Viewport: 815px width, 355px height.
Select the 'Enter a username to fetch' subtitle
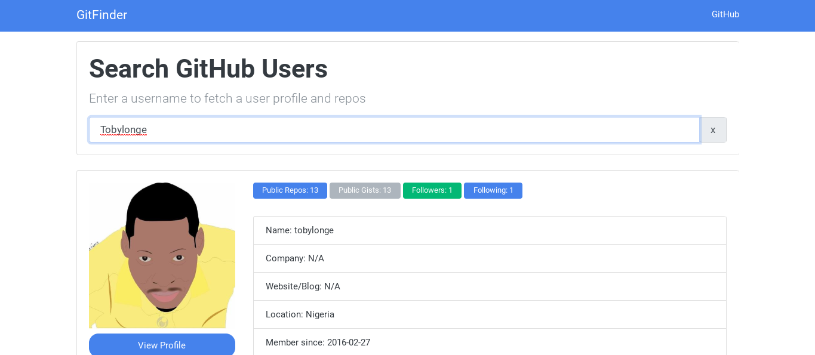(x=227, y=98)
